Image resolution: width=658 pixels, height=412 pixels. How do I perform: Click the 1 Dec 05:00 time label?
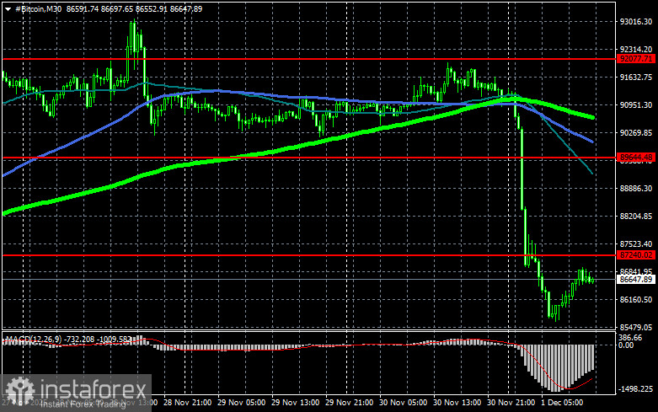point(563,404)
